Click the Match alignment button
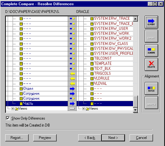Screen dimensions: 165x146 click(x=151, y=89)
